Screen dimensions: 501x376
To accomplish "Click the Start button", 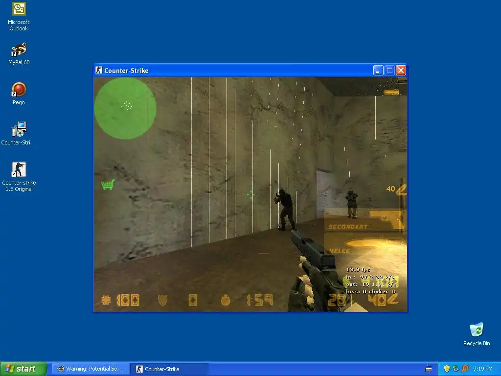I will click(x=23, y=369).
